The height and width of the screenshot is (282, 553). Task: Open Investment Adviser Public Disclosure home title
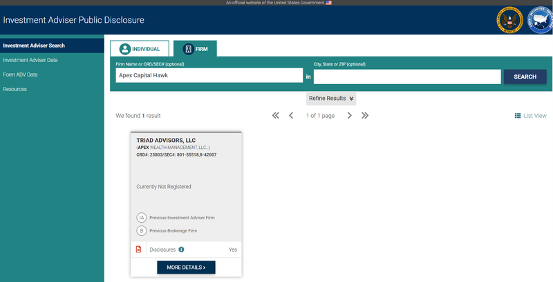pos(74,20)
